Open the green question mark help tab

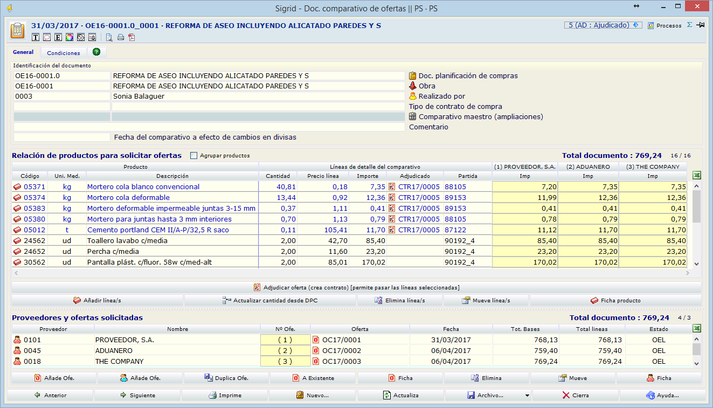[96, 52]
